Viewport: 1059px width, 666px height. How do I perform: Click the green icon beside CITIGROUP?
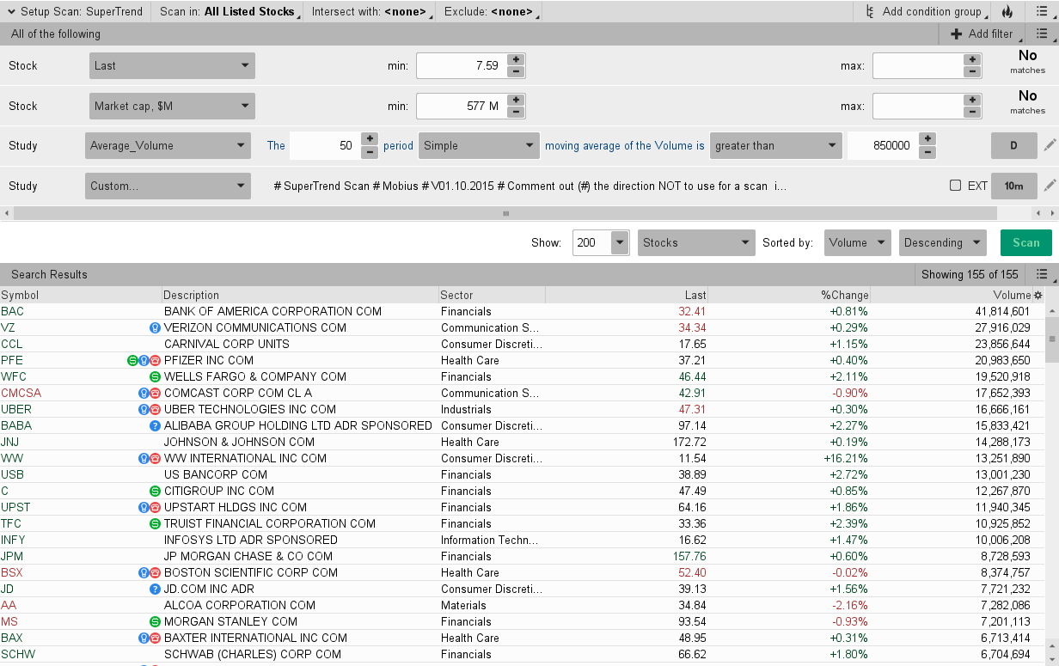[156, 491]
